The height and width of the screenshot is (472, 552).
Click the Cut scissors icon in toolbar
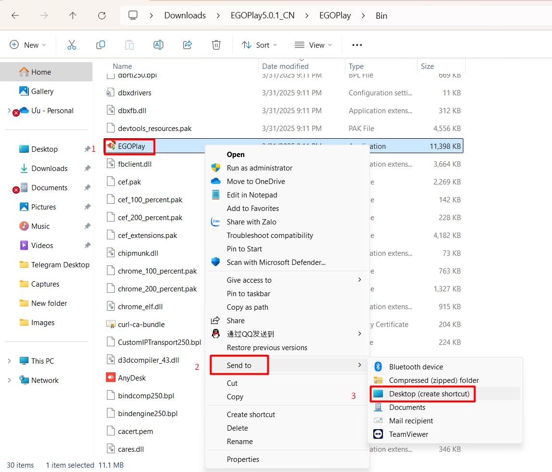tap(71, 45)
